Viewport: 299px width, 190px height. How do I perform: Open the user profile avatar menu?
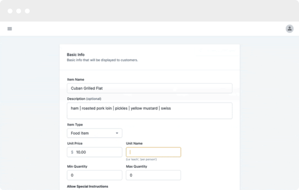[x=289, y=29]
